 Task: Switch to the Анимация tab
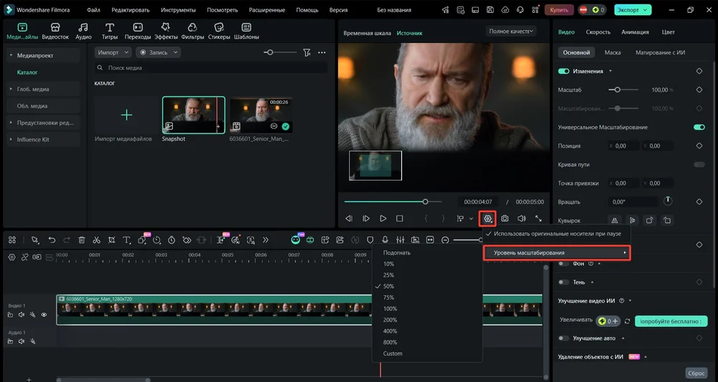(635, 32)
